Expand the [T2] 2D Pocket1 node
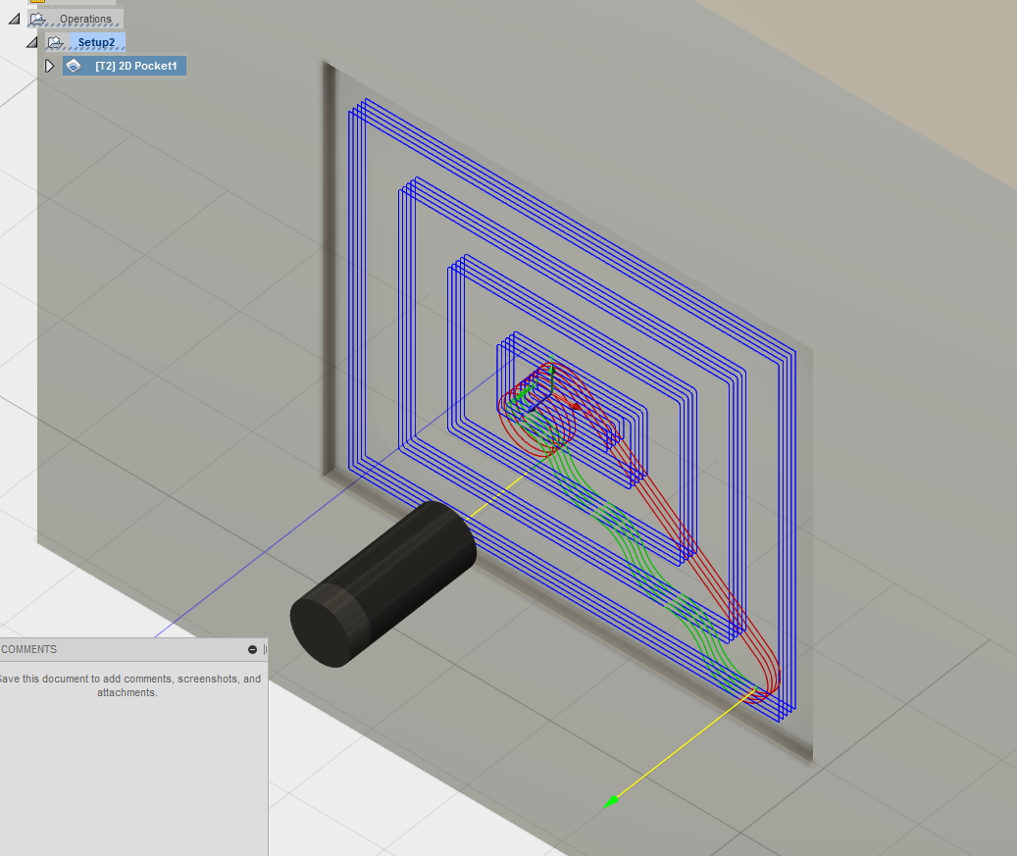Image resolution: width=1017 pixels, height=856 pixels. point(50,66)
